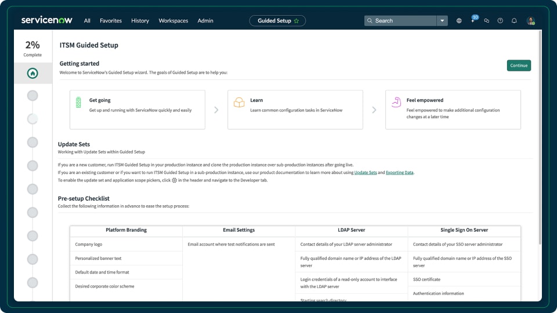Screen dimensions: 557x313
Task: Open the All menu
Action: 87,21
